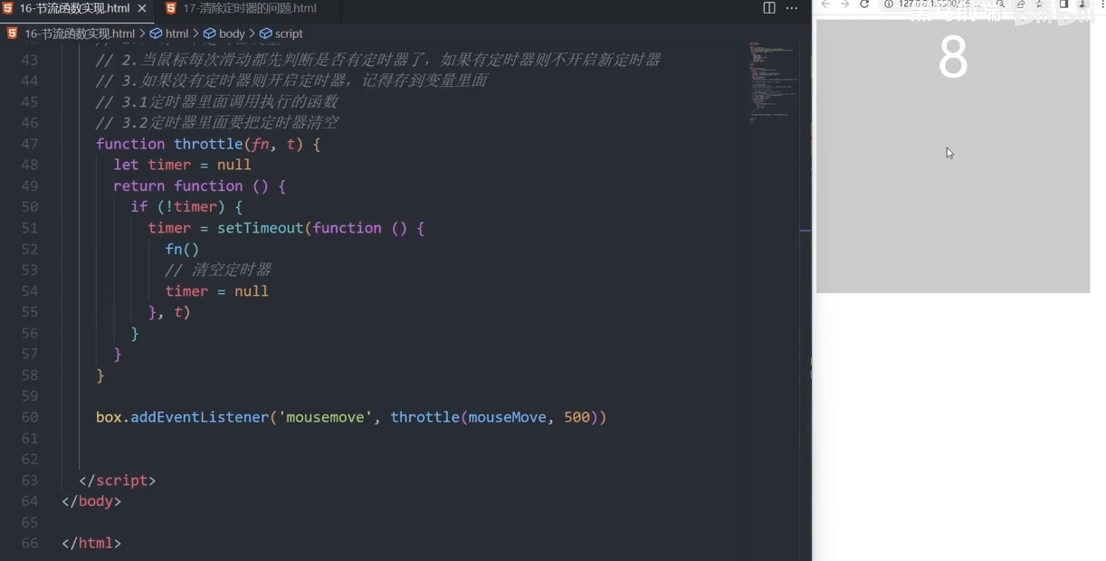Click the 'if (!timer) {' code line
The height and width of the screenshot is (561, 1106).
(186, 207)
